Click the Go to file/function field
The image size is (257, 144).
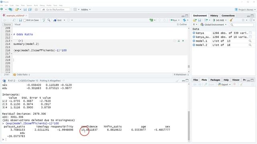pos(55,10)
